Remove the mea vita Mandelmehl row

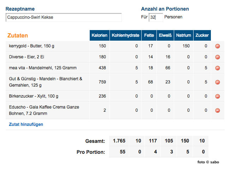pos(218,68)
